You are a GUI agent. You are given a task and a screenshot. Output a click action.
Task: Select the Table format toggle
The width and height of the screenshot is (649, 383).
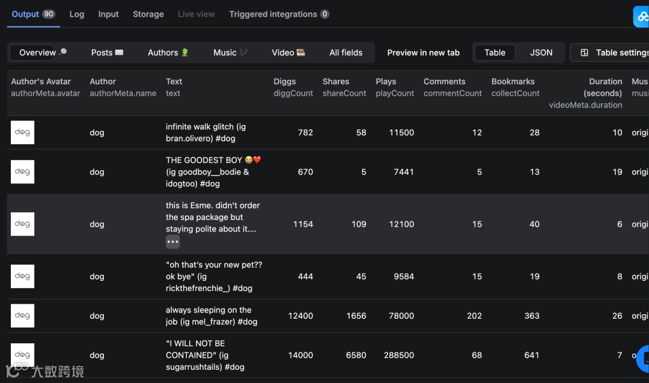coord(495,53)
